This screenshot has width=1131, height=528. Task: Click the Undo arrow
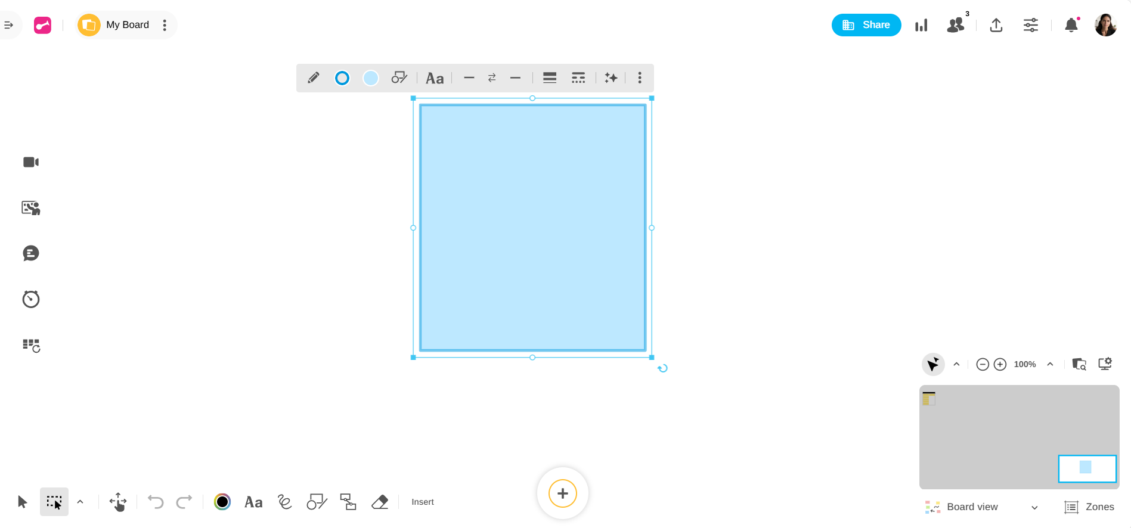pyautogui.click(x=156, y=502)
